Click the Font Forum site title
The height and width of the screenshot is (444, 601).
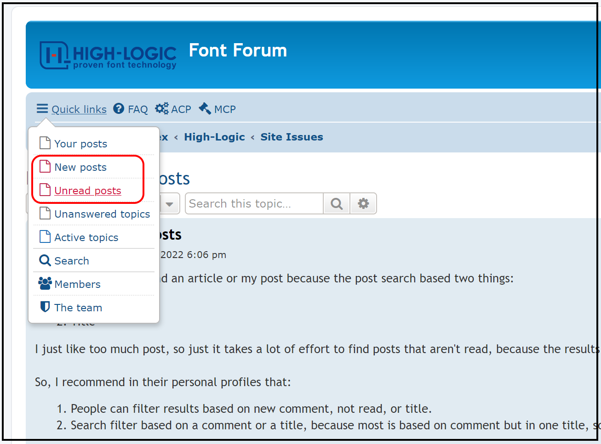[238, 51]
